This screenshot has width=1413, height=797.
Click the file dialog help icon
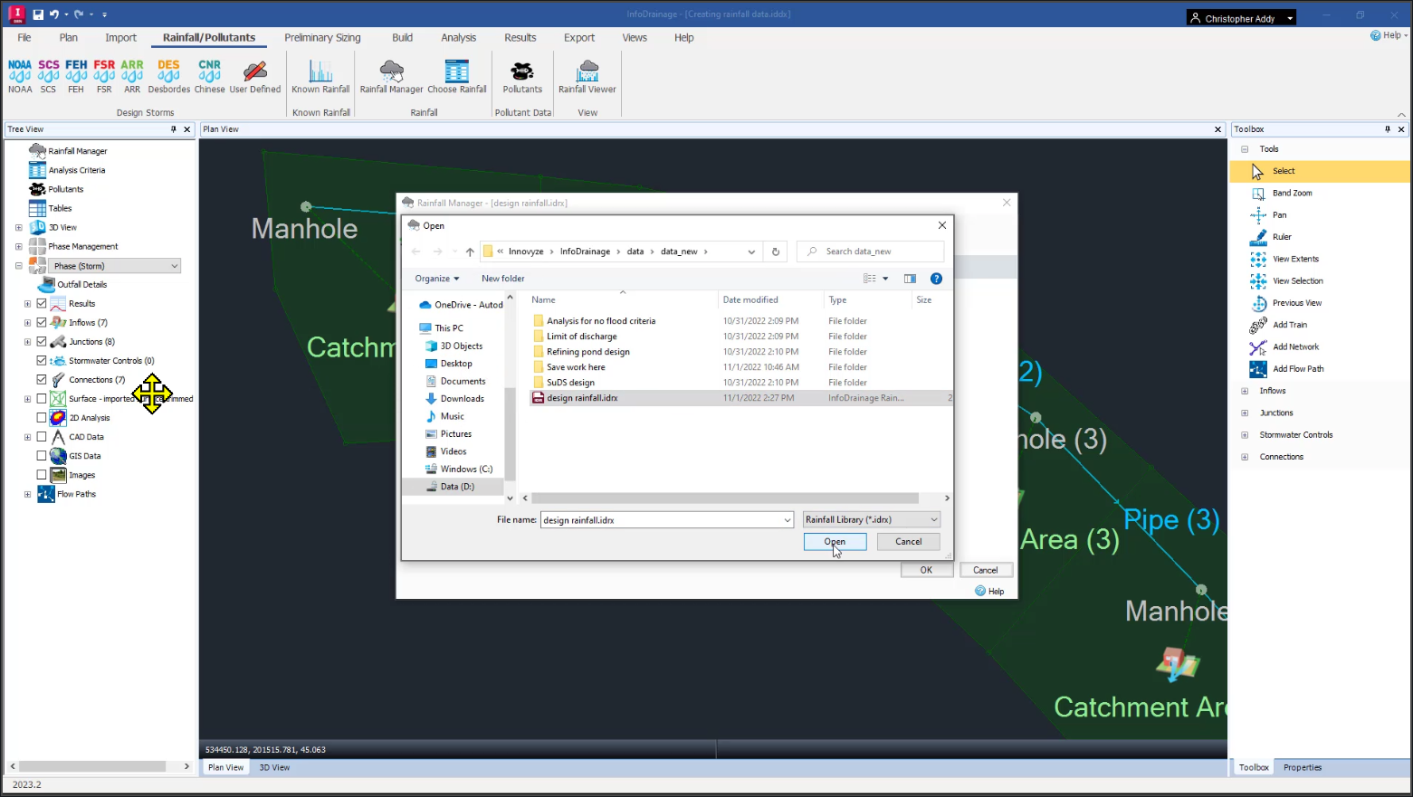[936, 279]
